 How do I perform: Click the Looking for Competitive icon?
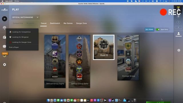point(10,32)
